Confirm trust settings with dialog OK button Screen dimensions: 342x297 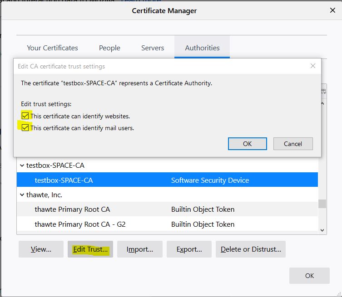(247, 144)
